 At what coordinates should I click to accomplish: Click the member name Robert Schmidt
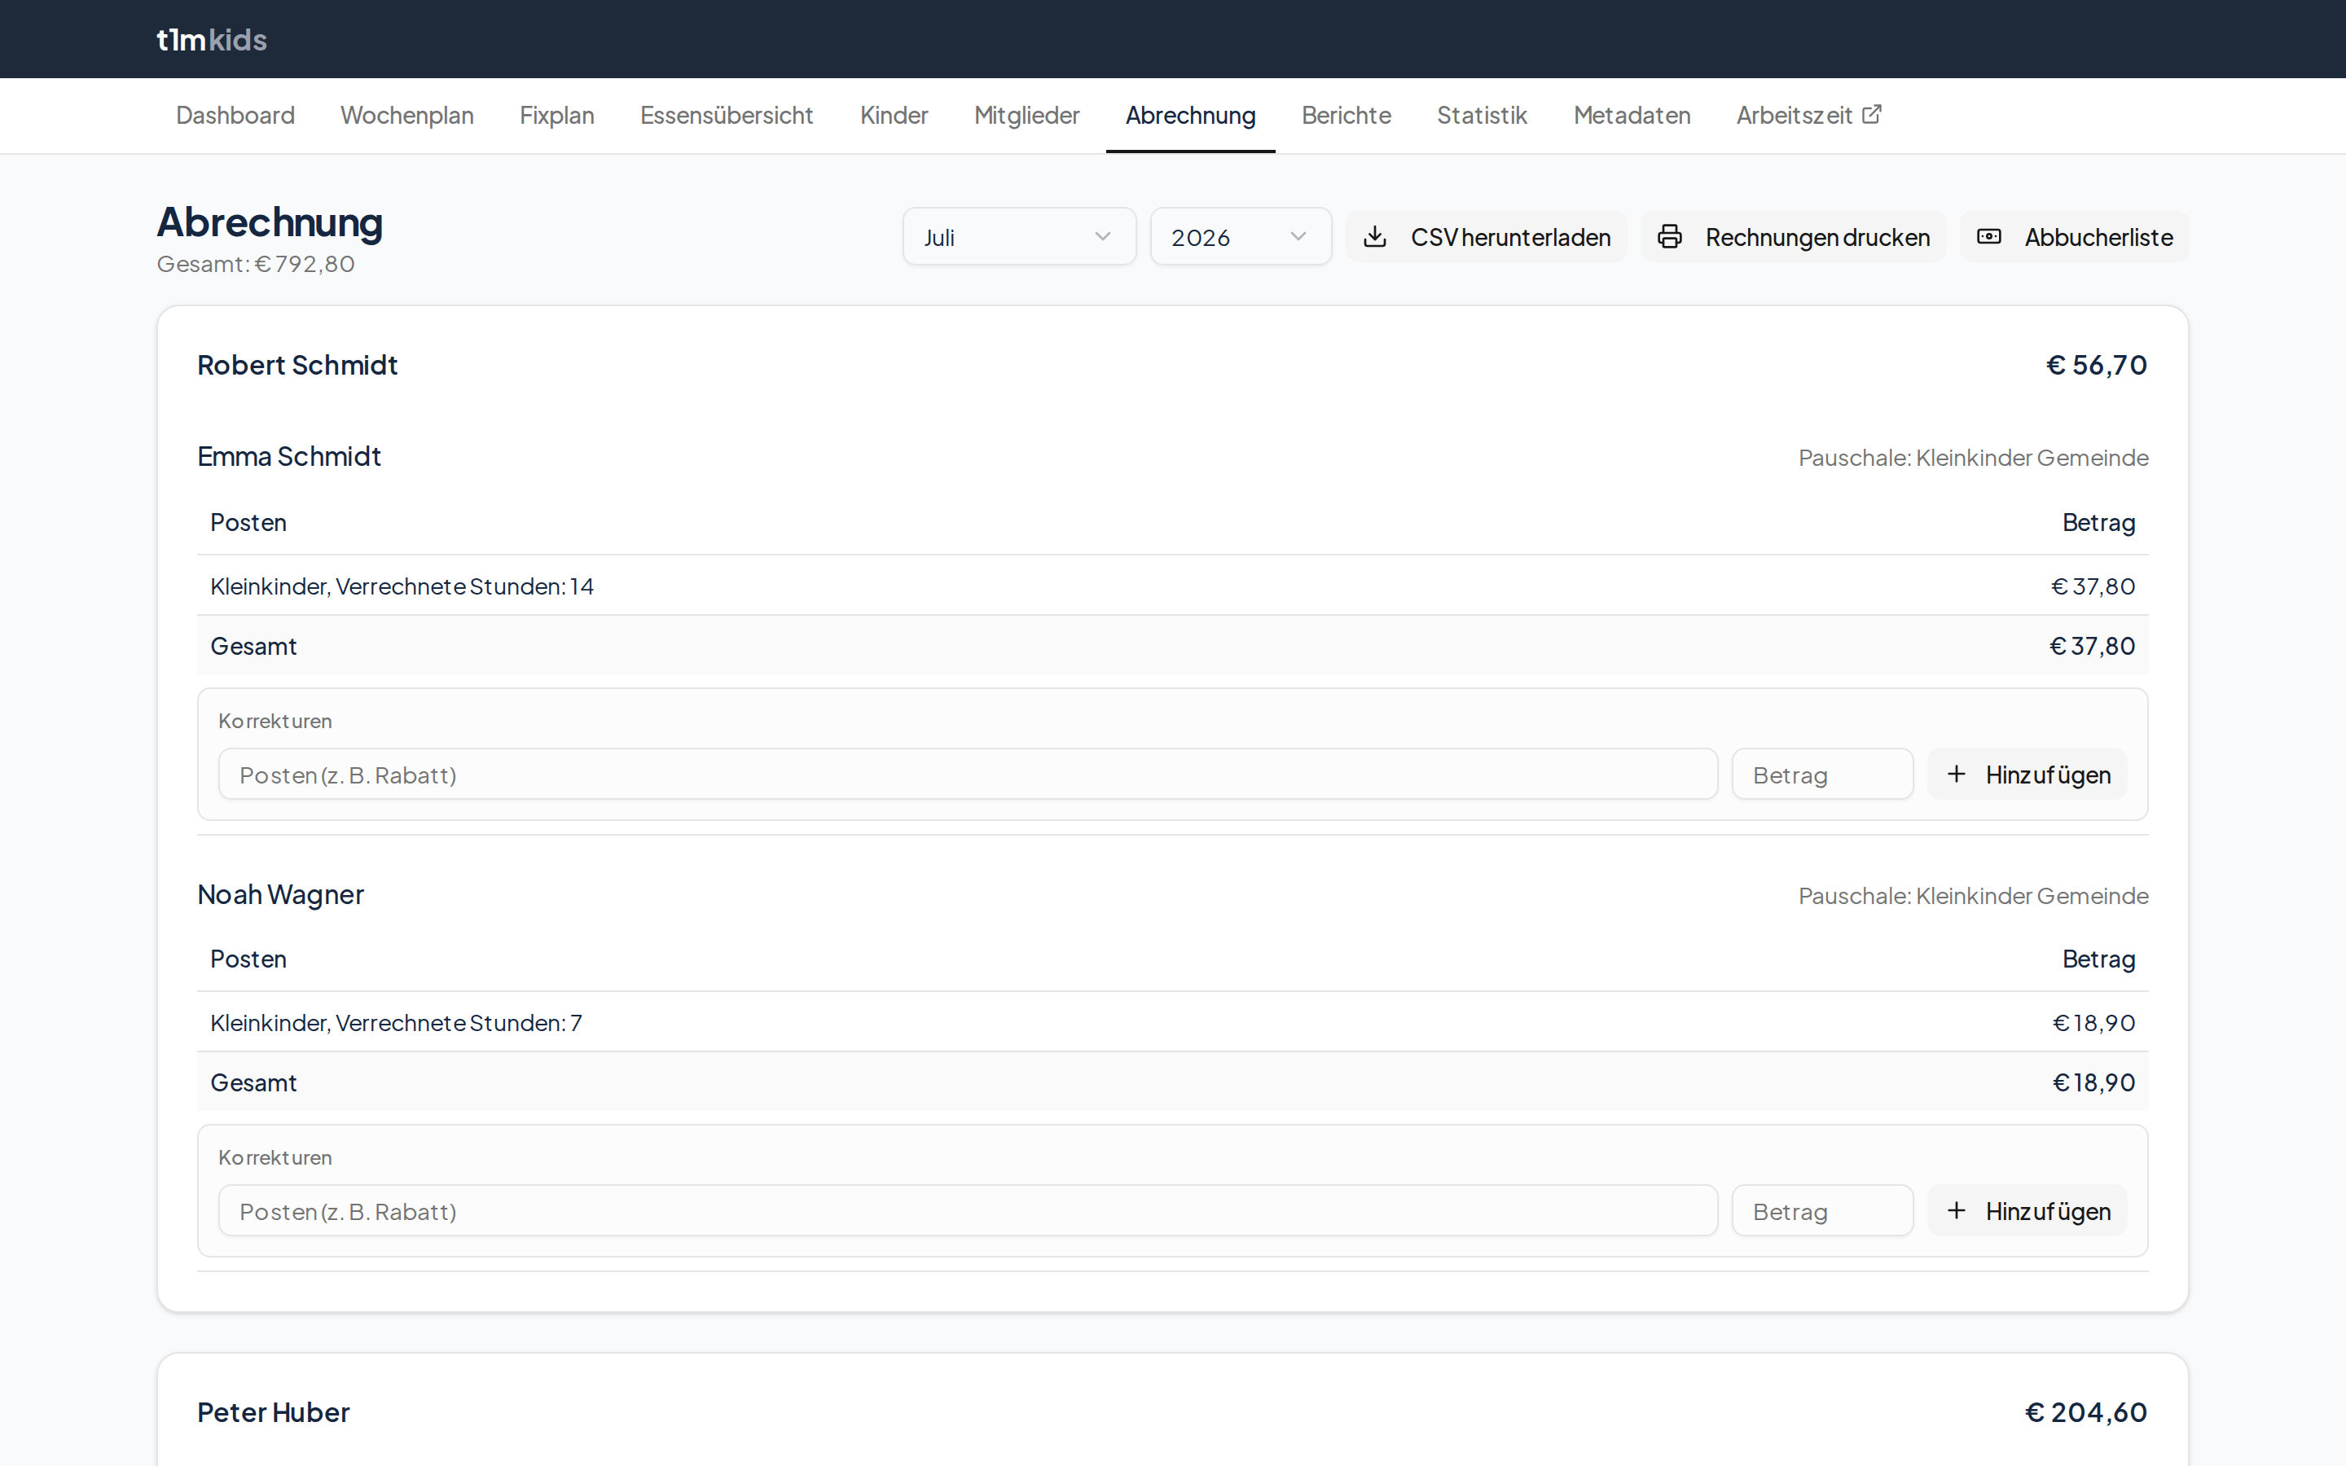click(x=297, y=365)
